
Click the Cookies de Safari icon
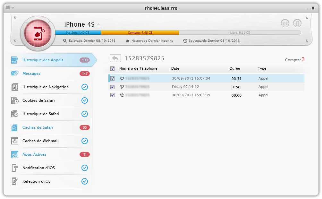click(15, 100)
